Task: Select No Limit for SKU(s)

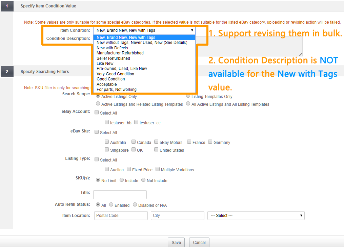Action: 98,180
